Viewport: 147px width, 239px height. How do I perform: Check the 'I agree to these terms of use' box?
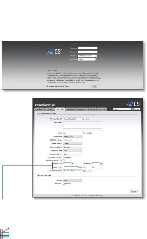pos(47,86)
